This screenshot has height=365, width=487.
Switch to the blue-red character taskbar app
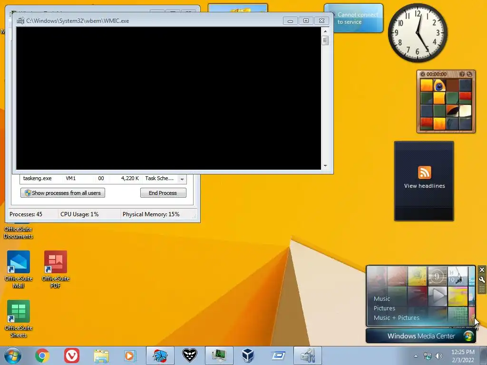[x=160, y=355]
